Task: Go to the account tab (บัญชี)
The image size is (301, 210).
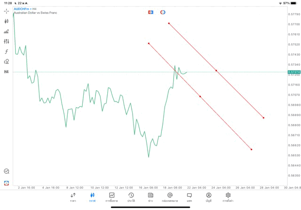Action: (208, 197)
